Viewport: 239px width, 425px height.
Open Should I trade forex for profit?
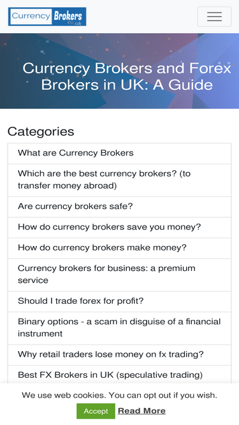click(120, 301)
